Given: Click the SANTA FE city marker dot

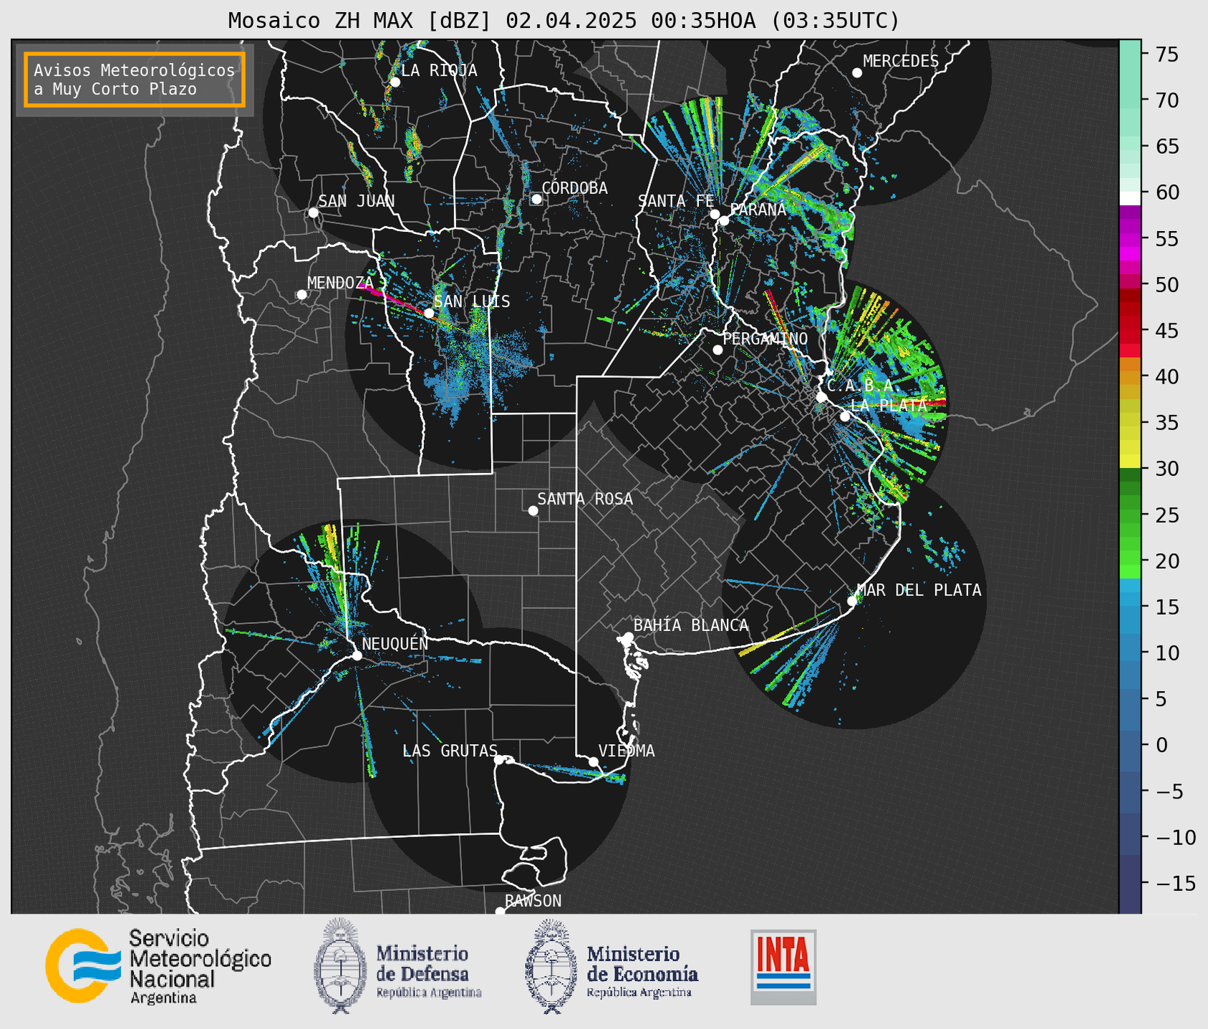Looking at the screenshot, I should coord(715,214).
